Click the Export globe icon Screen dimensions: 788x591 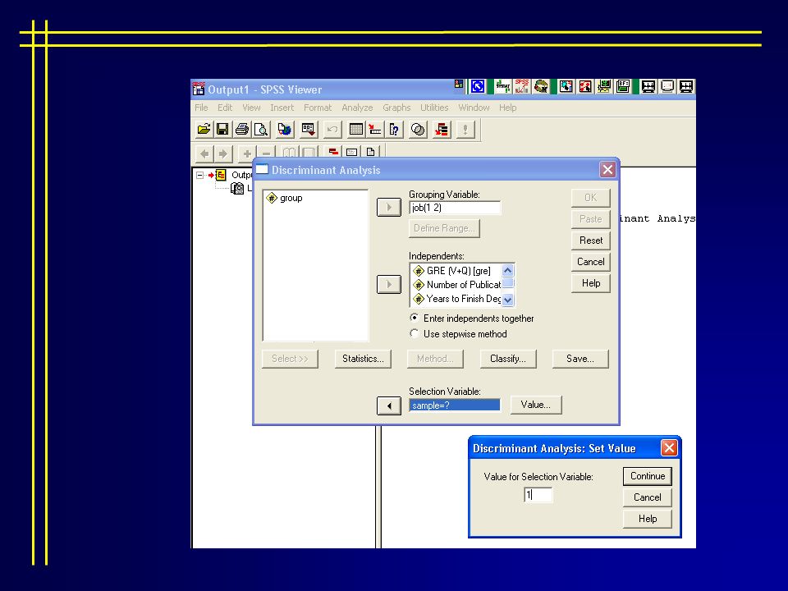[x=285, y=130]
